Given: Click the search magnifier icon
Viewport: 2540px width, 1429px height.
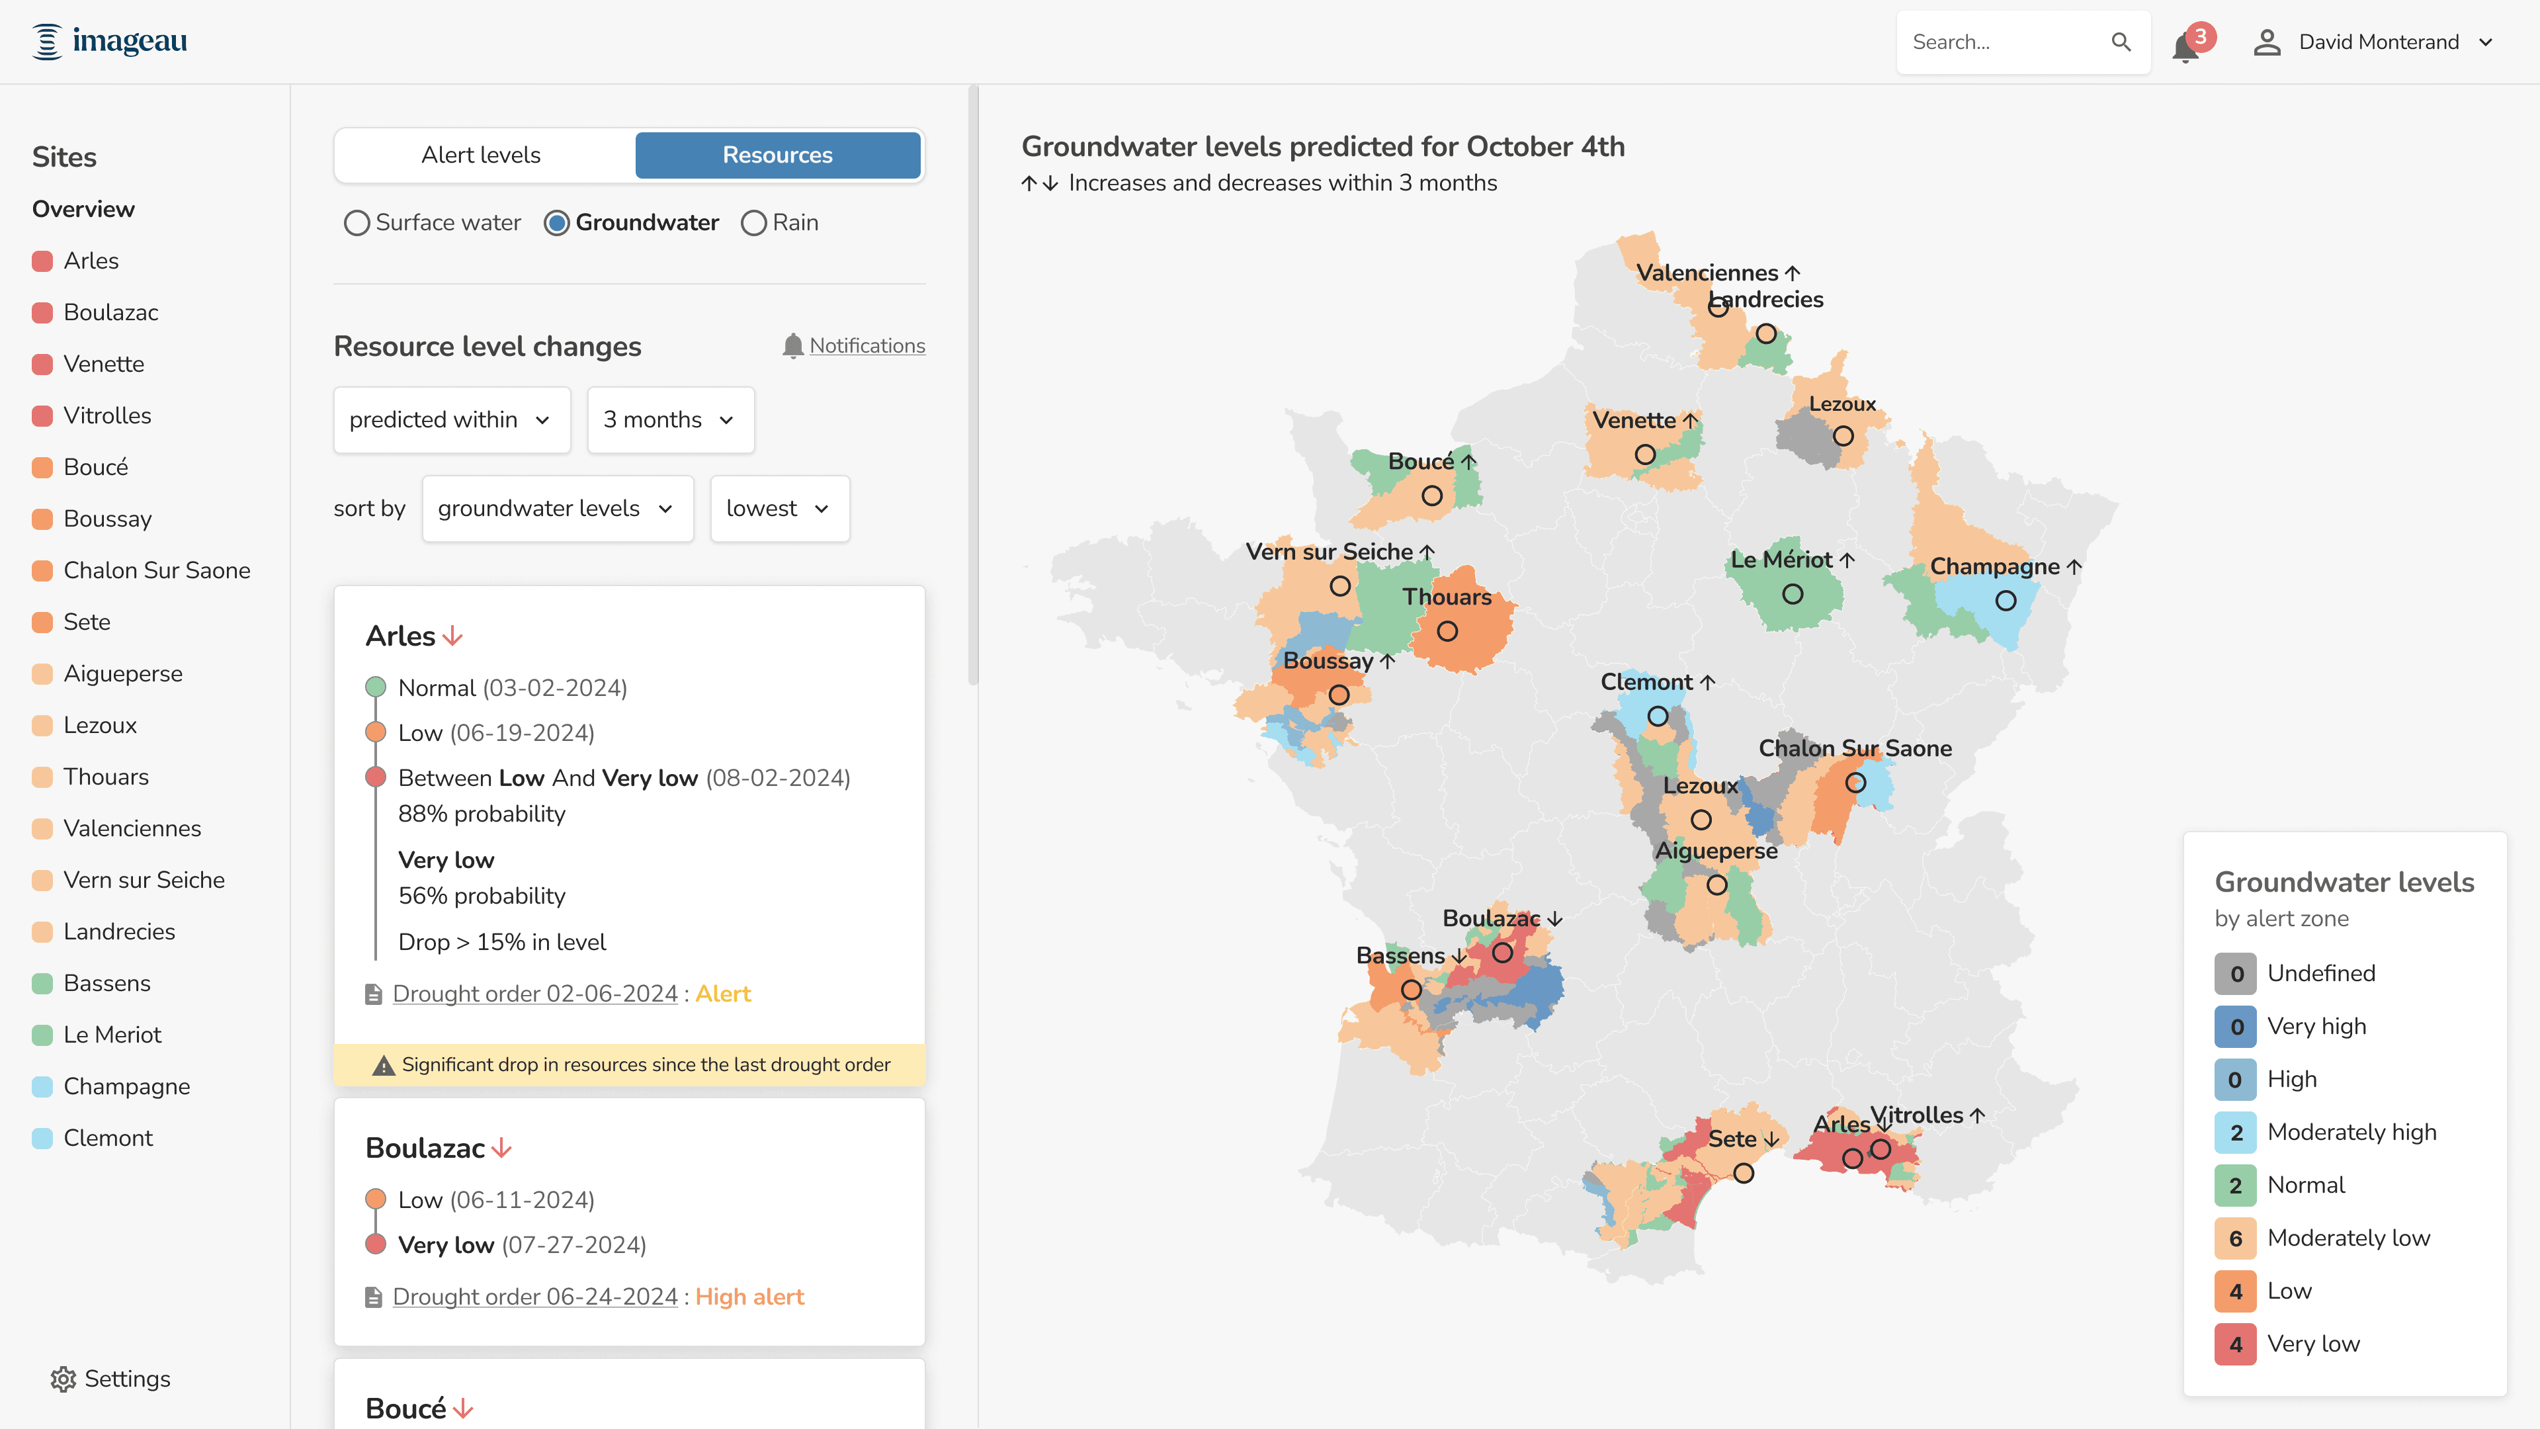Looking at the screenshot, I should (2121, 42).
